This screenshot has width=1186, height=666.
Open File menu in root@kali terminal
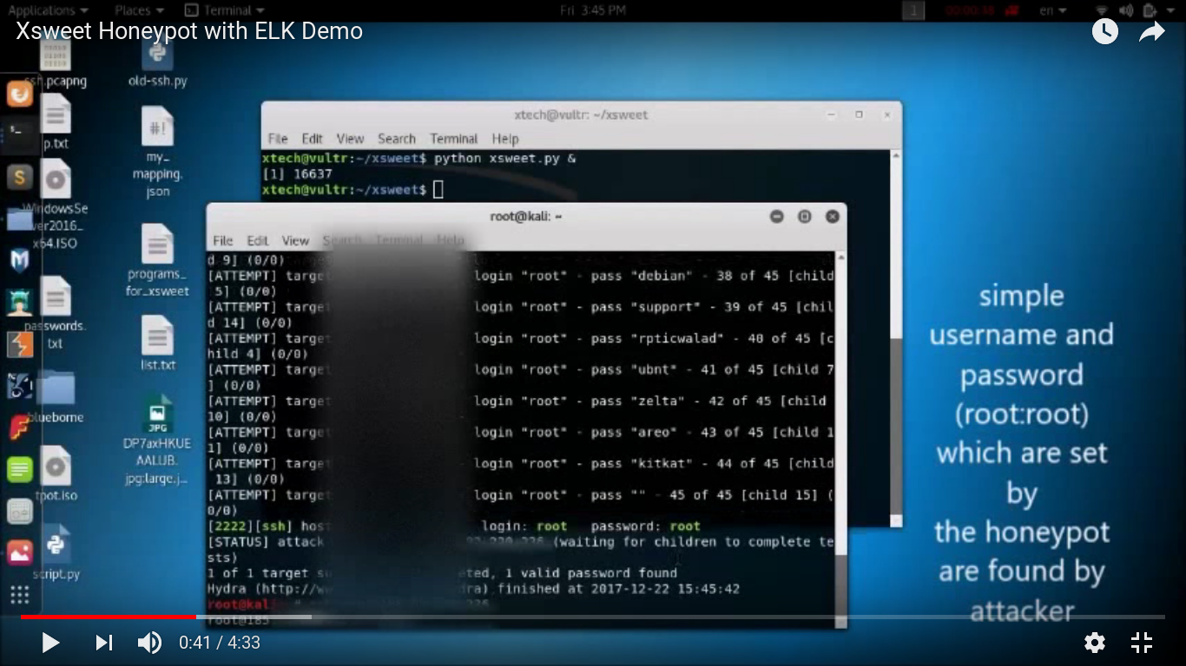(223, 240)
